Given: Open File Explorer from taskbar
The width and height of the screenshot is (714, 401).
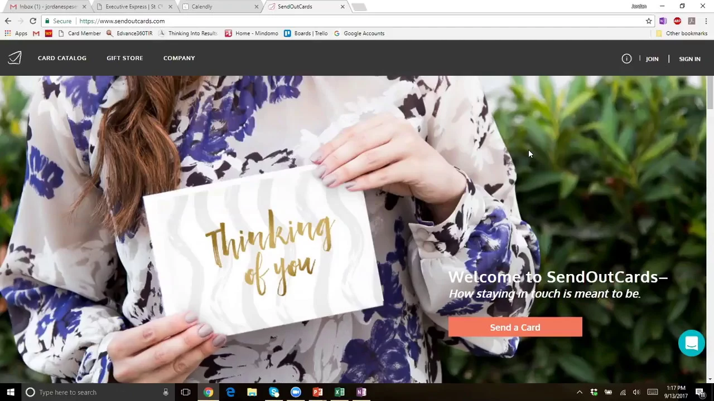Looking at the screenshot, I should 252,392.
